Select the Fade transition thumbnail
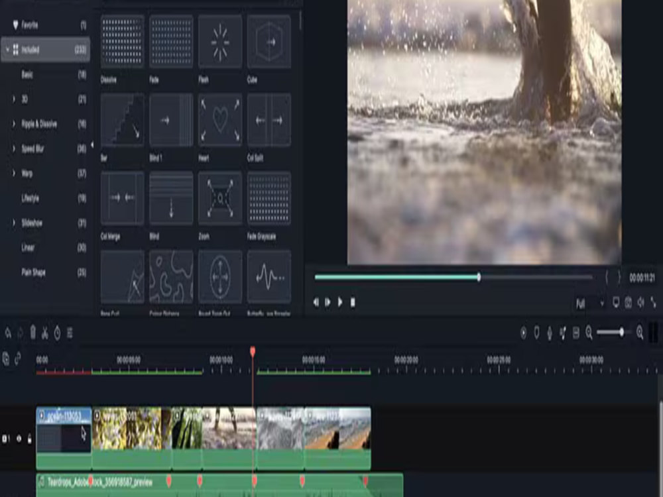 (x=171, y=41)
